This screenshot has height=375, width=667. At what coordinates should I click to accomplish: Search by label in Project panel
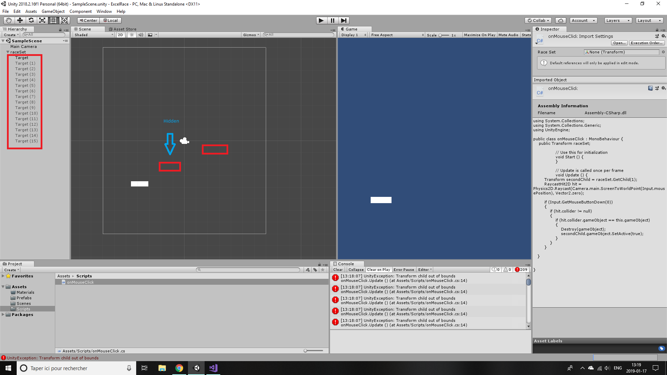pyautogui.click(x=315, y=270)
